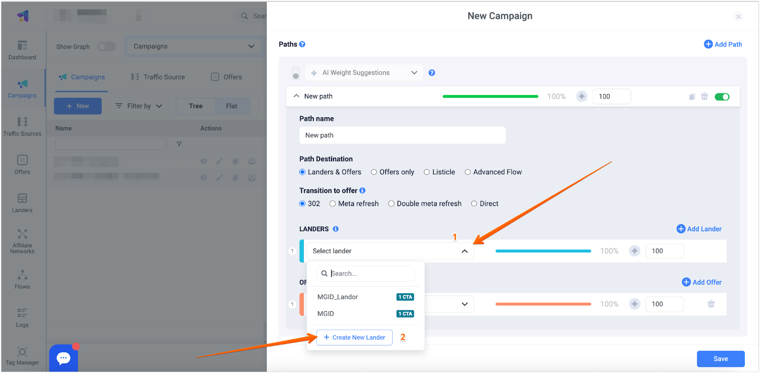The image size is (760, 373).
Task: Select the Offers only radio option
Action: pos(374,172)
